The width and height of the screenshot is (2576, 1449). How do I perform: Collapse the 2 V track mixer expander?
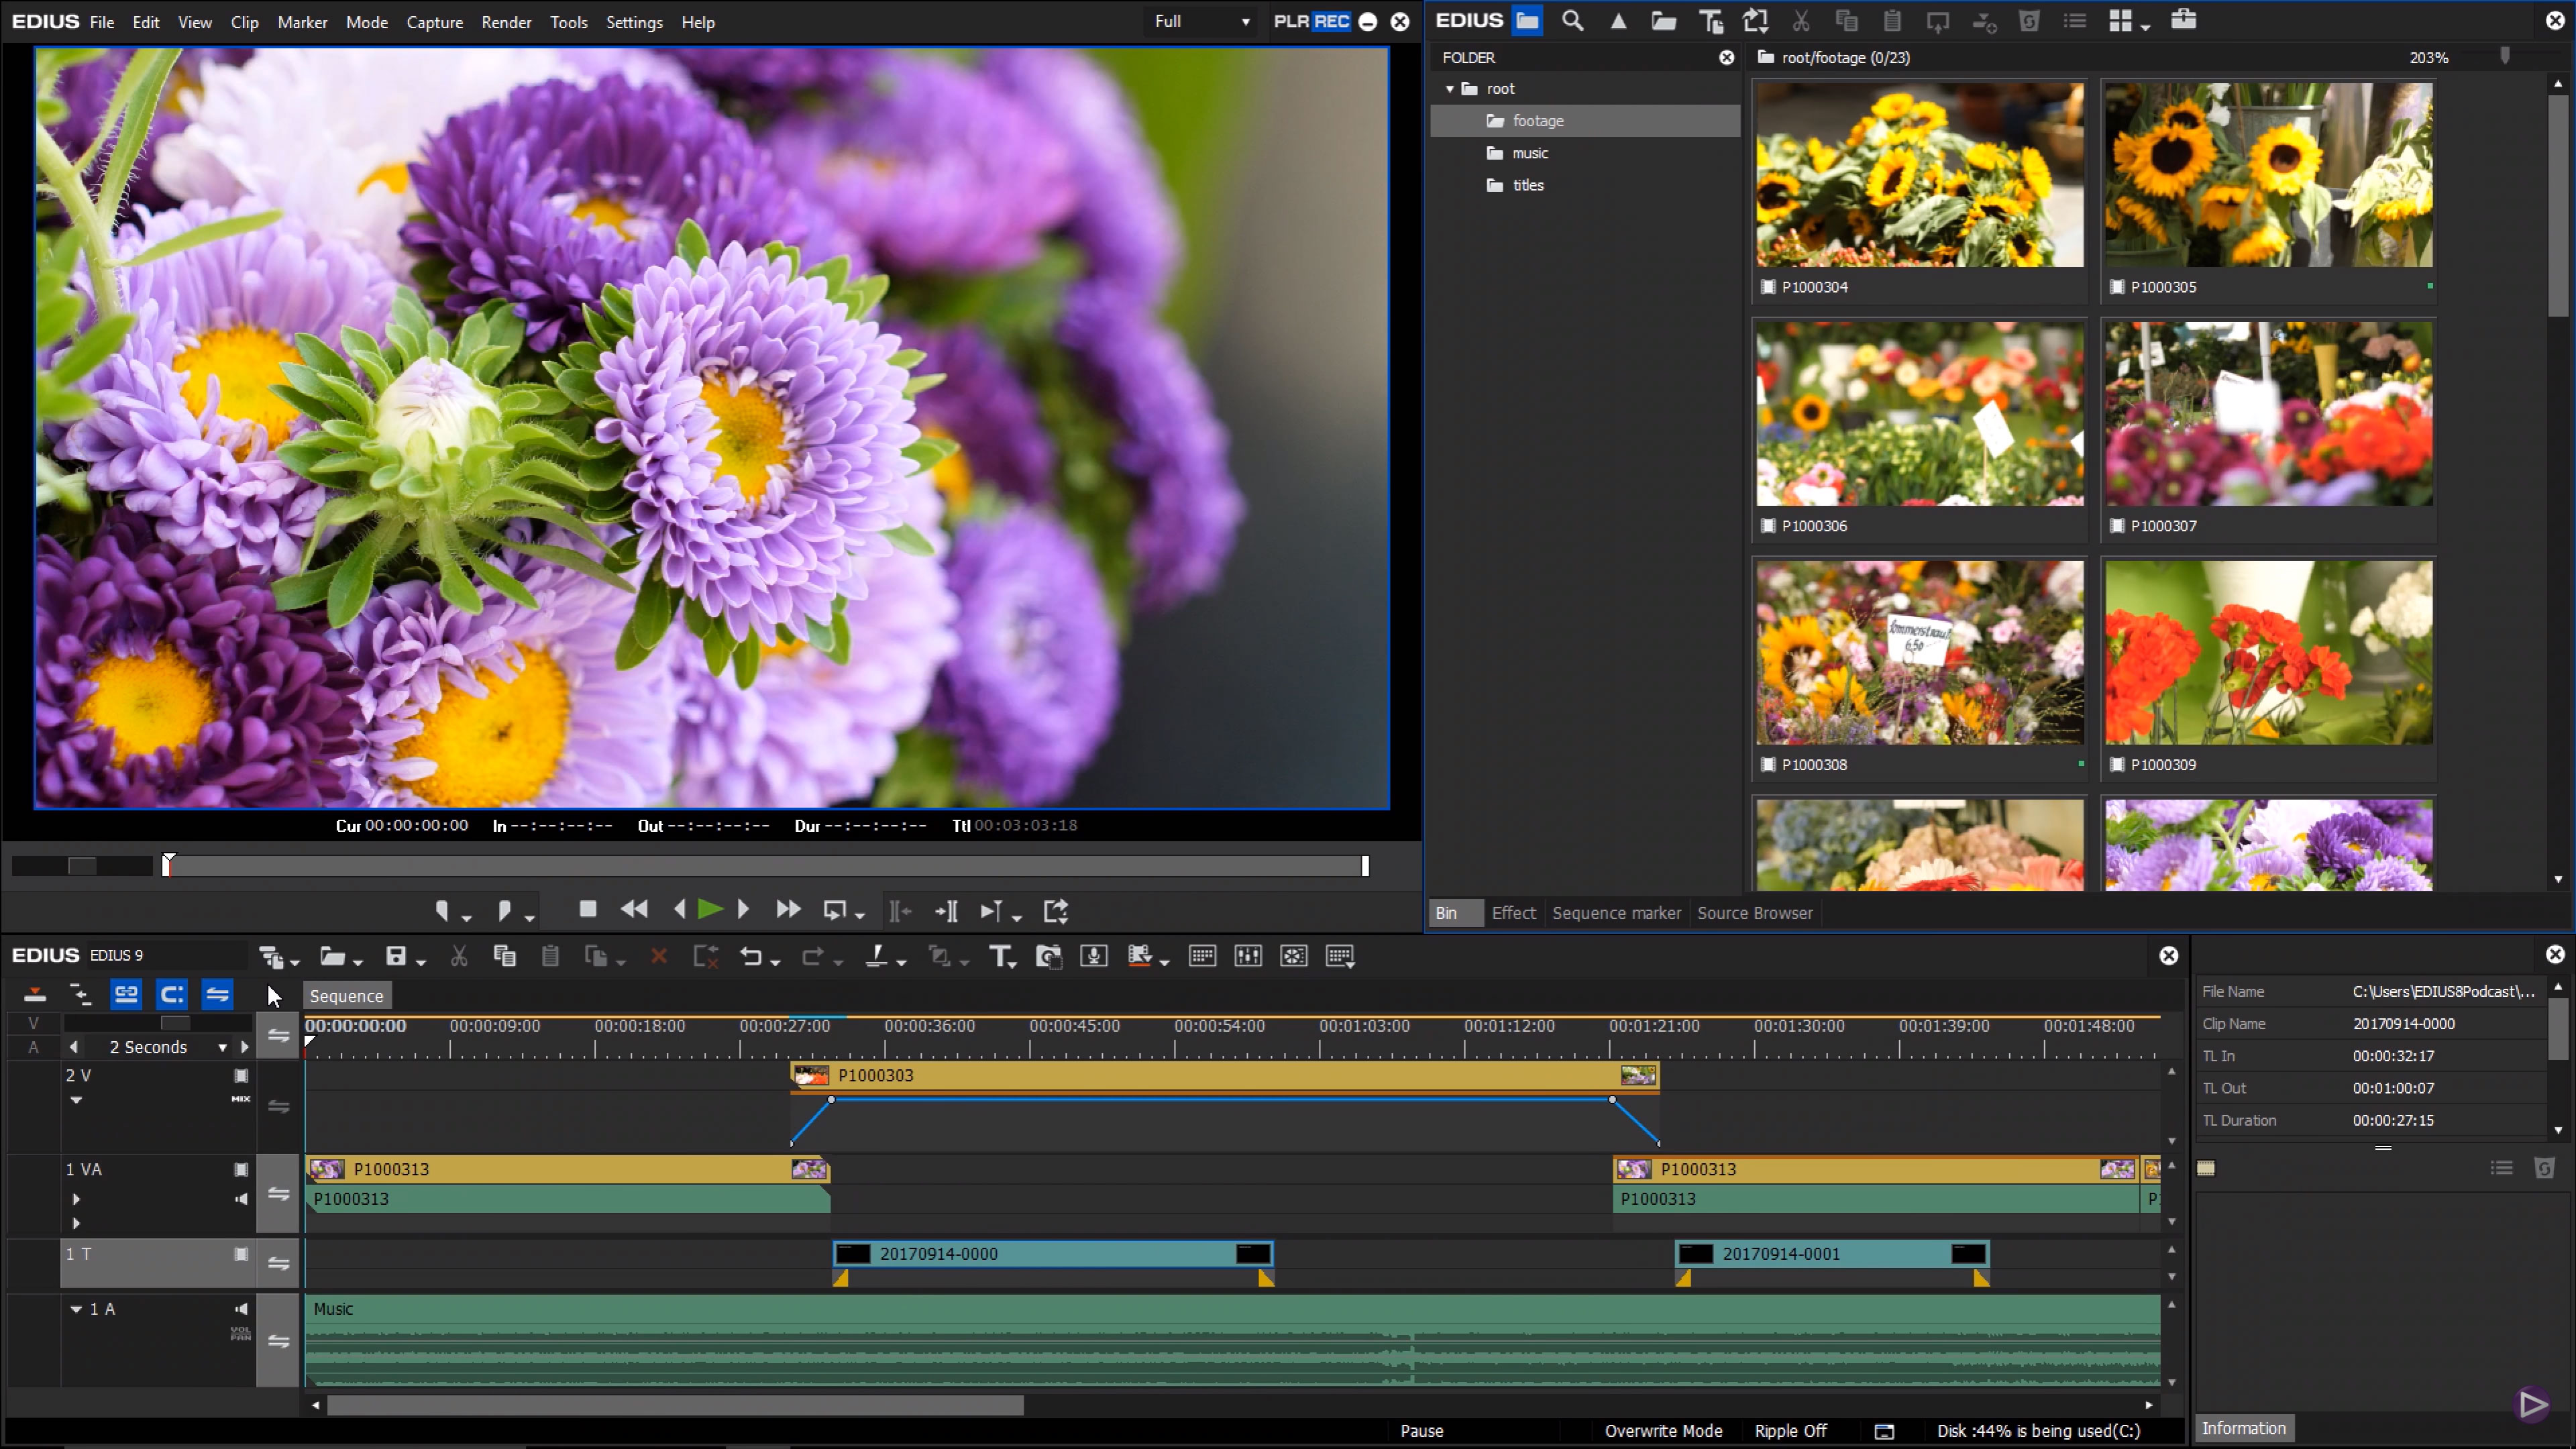click(x=76, y=1100)
